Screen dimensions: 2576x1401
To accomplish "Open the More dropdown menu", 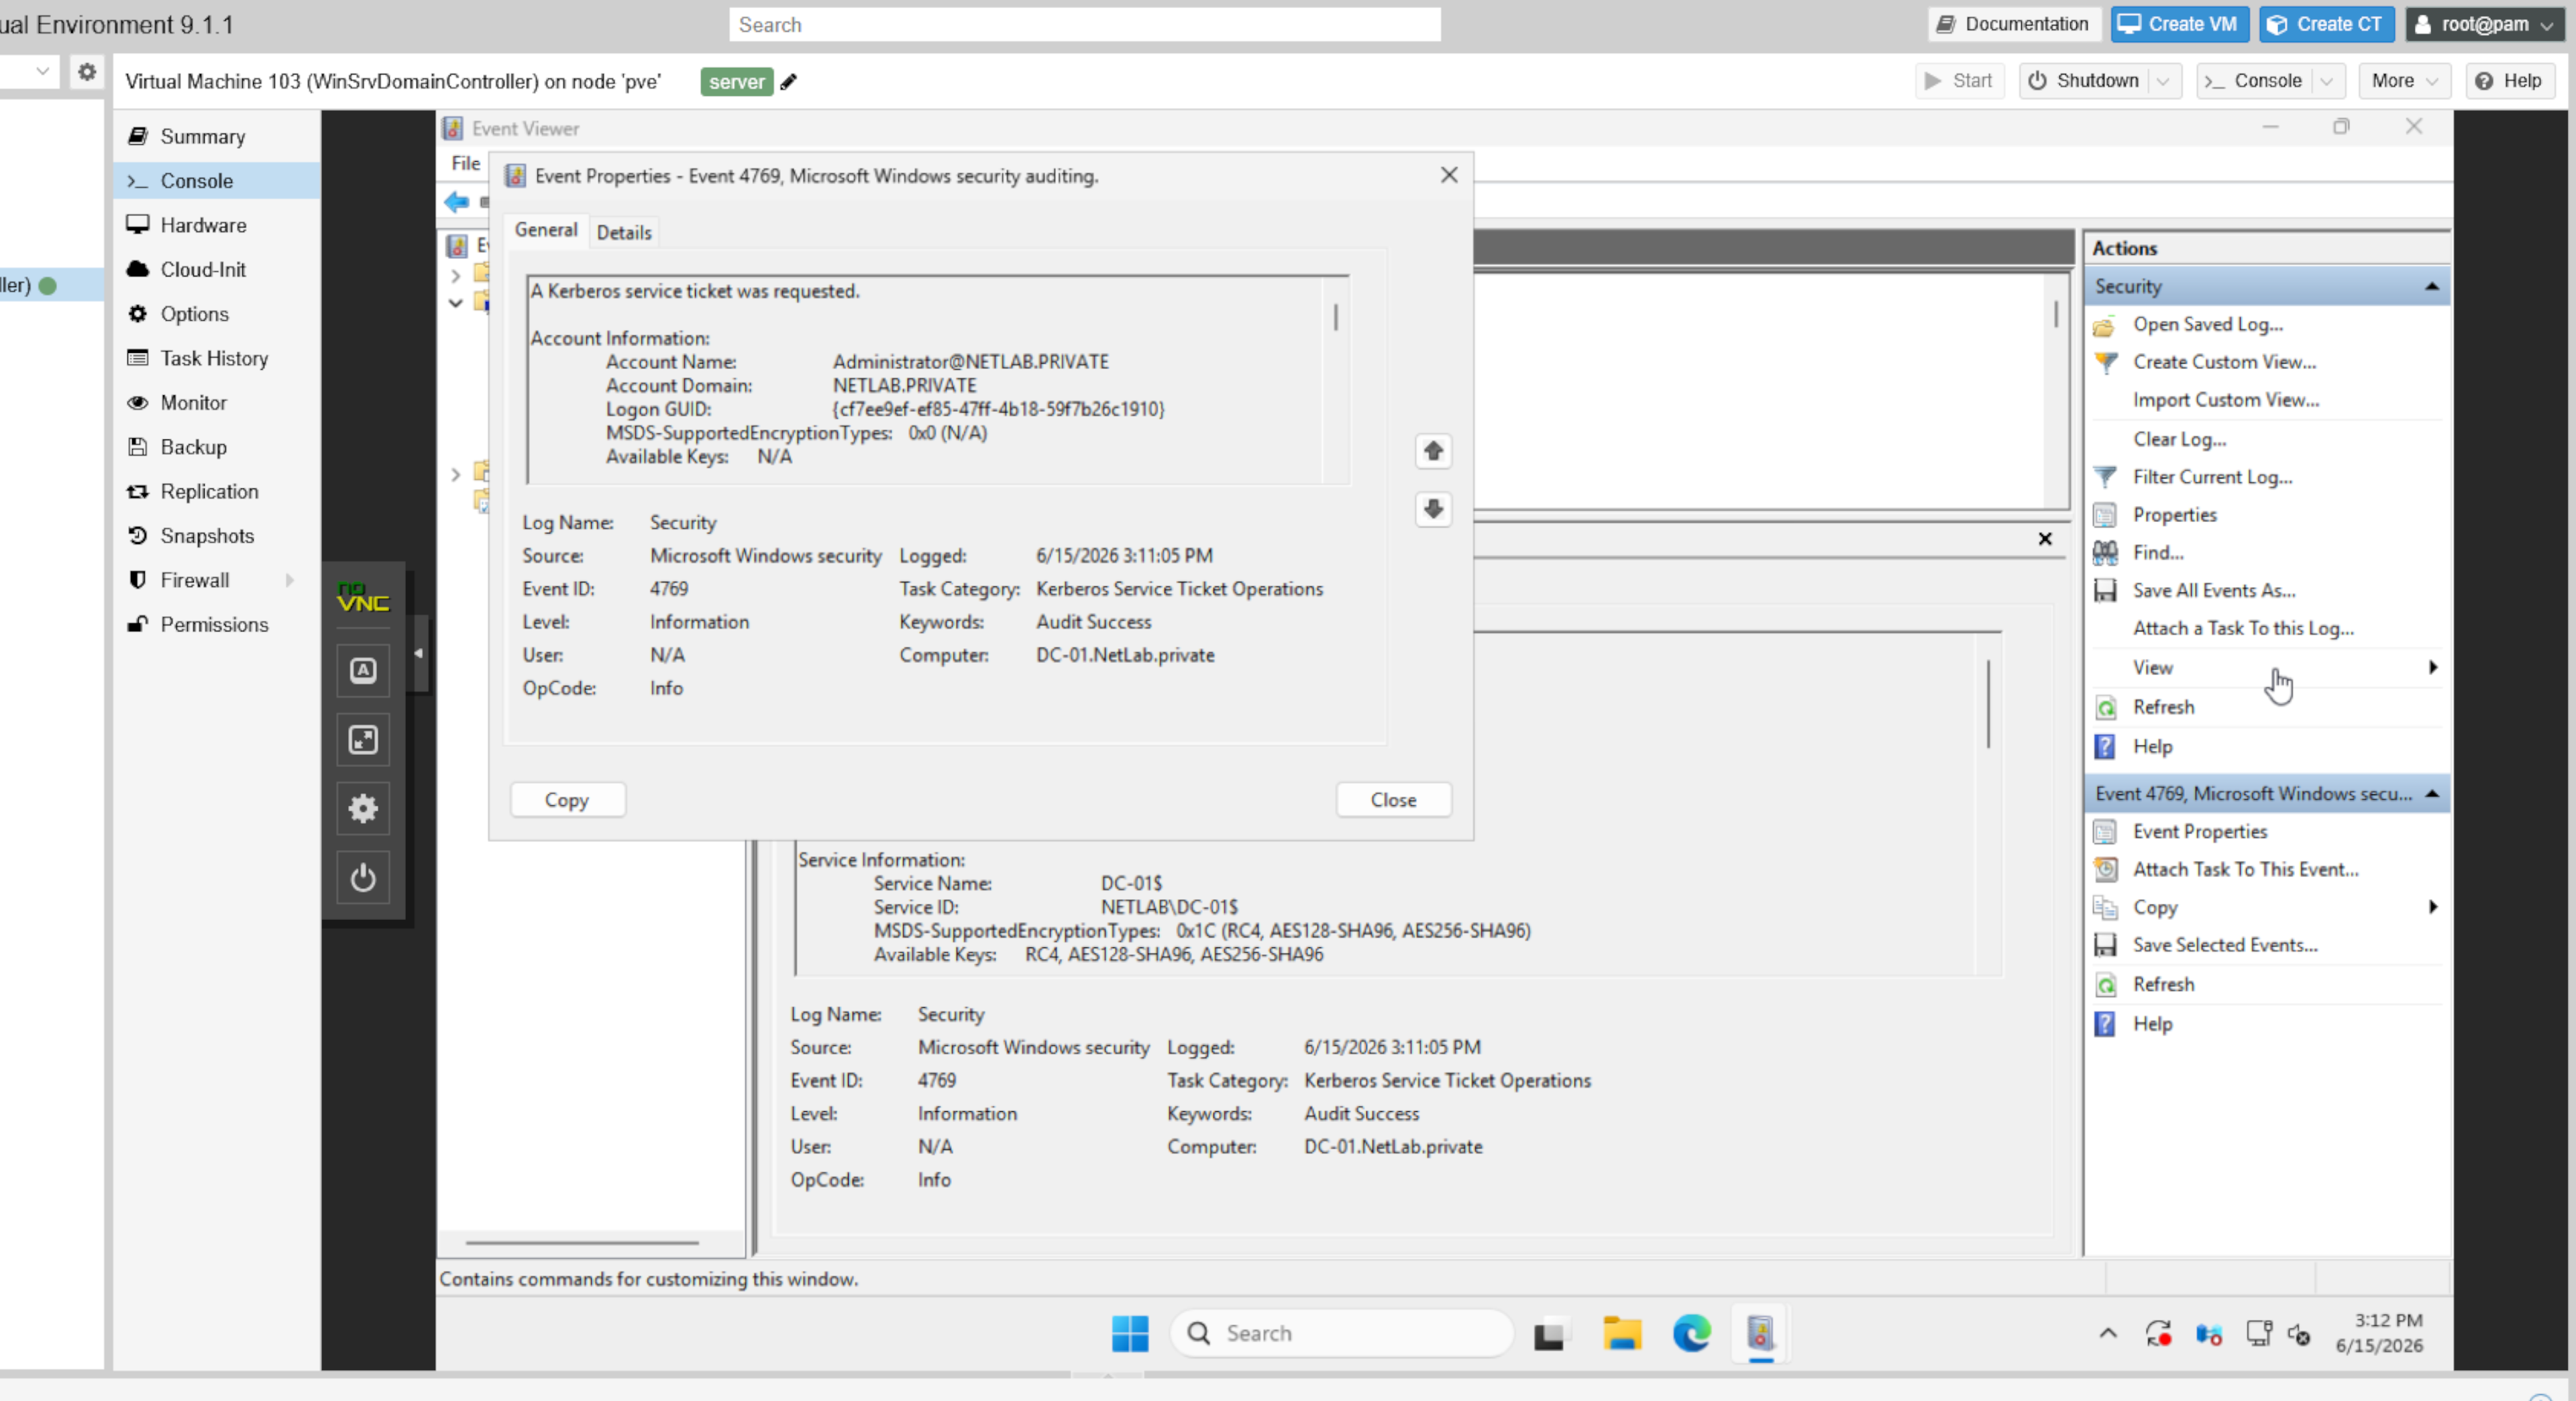I will click(2405, 81).
